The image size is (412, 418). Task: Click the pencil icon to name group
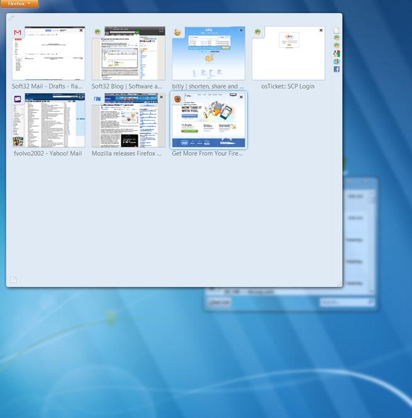(x=11, y=18)
